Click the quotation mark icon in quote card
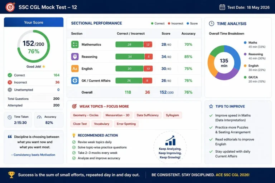Image resolution: width=275 pixels, height=183 pixels. pos(10,137)
